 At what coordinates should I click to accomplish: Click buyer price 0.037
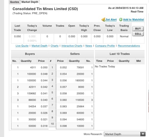pyautogui.click(x=44, y=106)
